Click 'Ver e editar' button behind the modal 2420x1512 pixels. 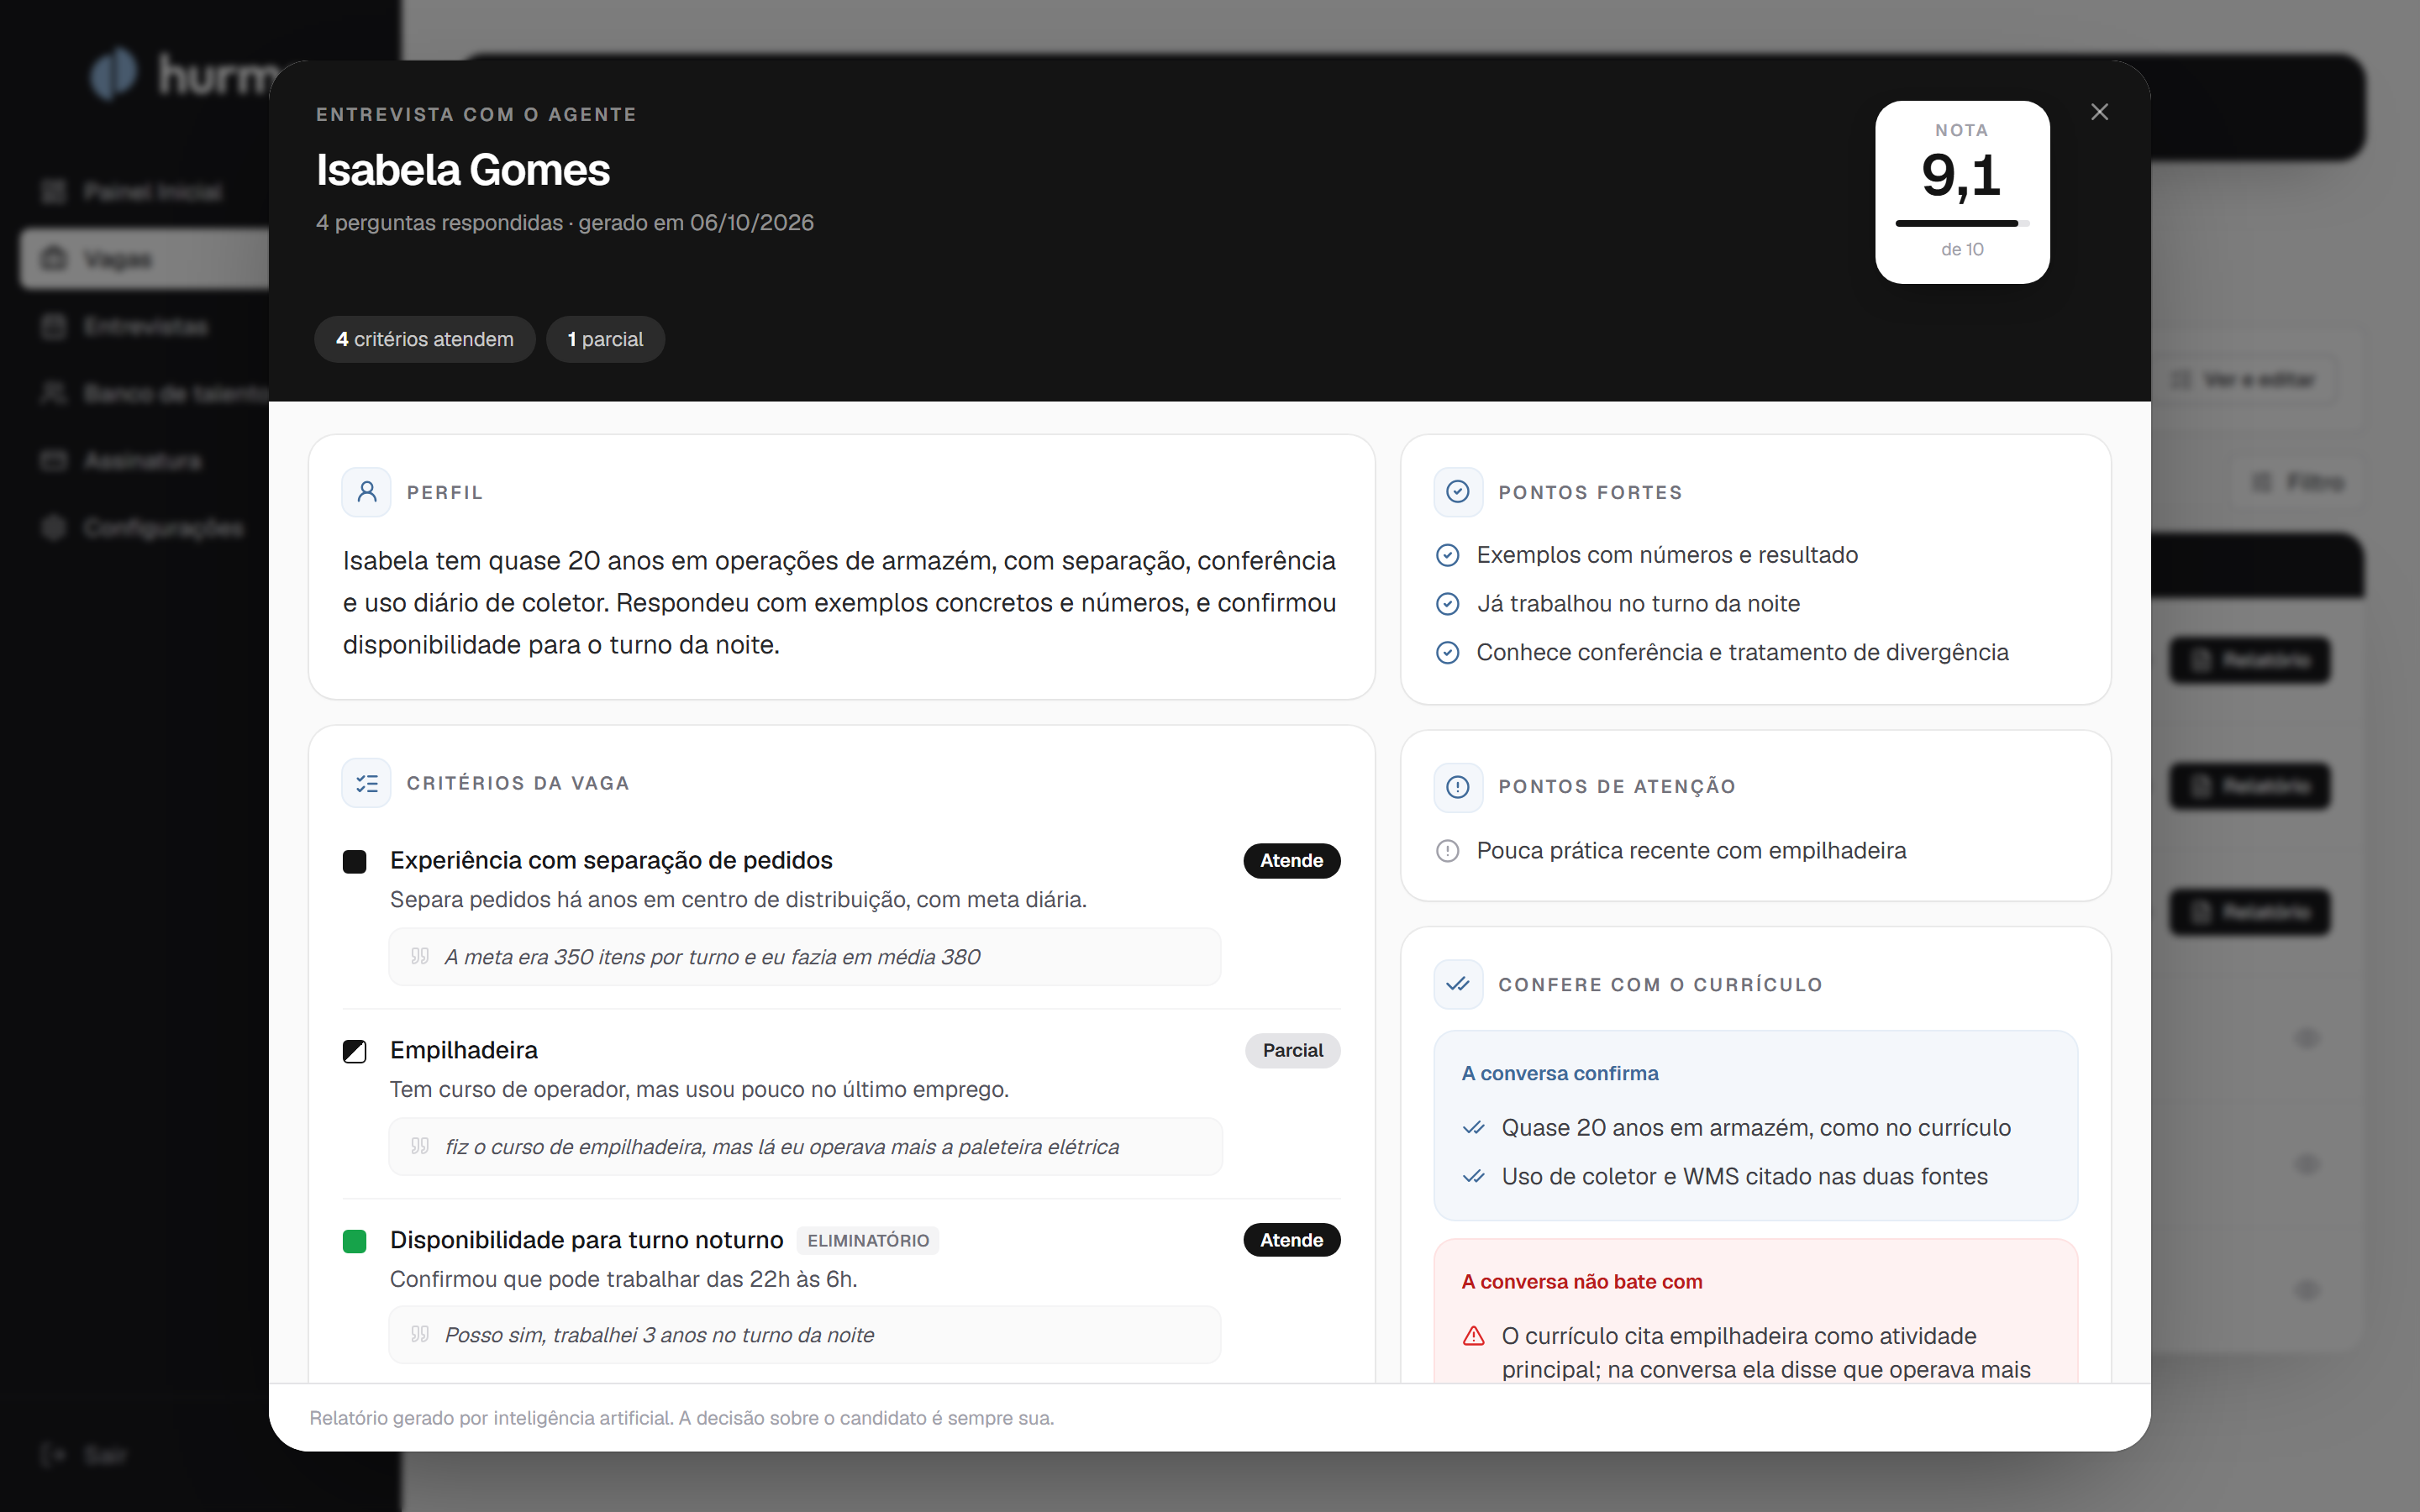(2244, 380)
